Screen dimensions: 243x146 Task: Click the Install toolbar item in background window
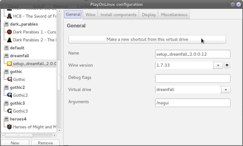pyautogui.click(x=39, y=7)
